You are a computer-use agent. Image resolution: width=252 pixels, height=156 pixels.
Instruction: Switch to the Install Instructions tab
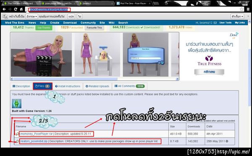point(68,86)
